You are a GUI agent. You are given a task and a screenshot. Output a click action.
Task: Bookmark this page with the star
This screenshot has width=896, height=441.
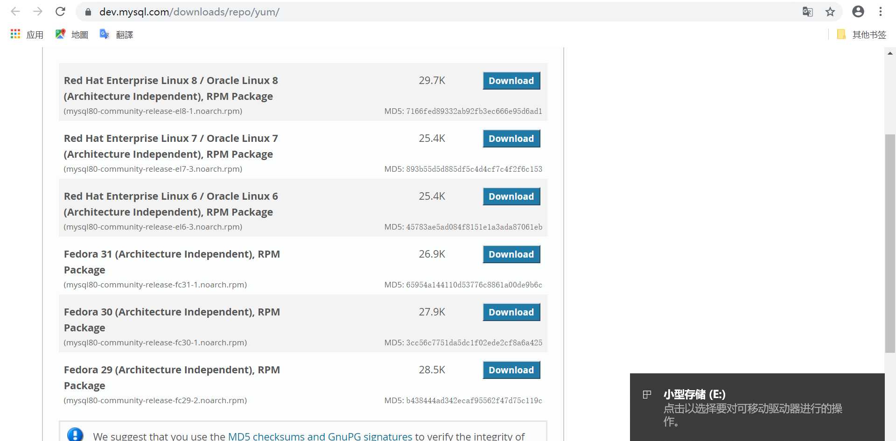830,12
